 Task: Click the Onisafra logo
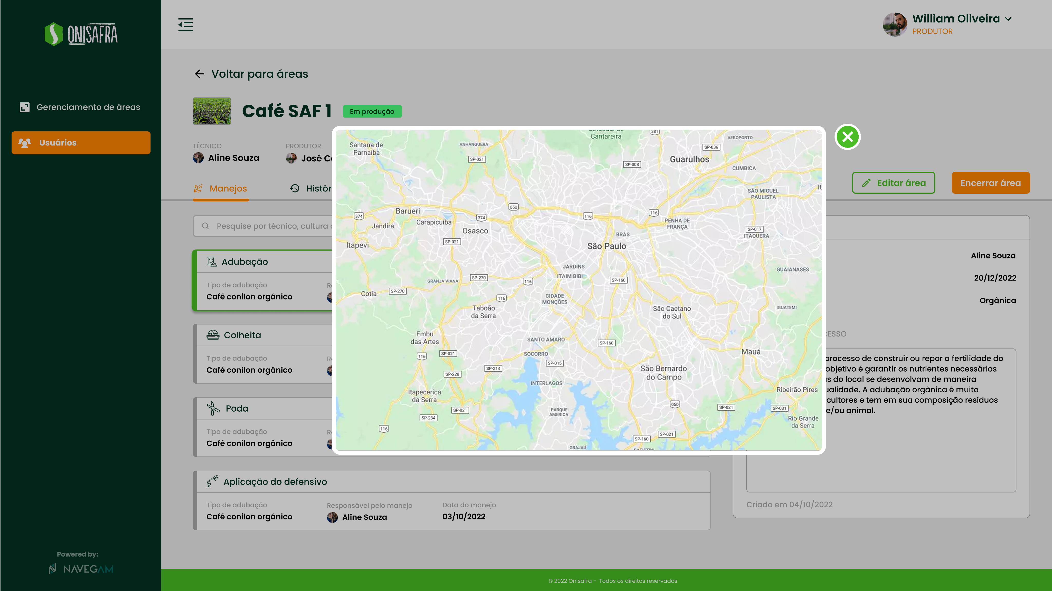click(81, 33)
